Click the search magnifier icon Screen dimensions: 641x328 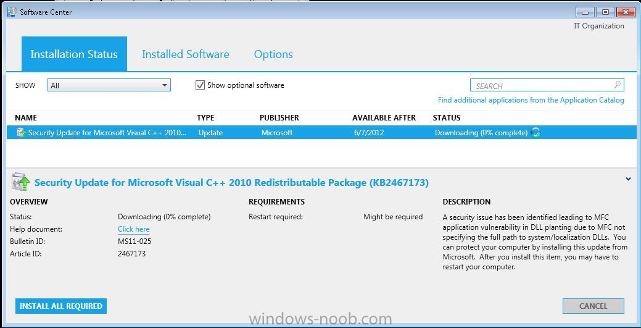click(x=618, y=85)
